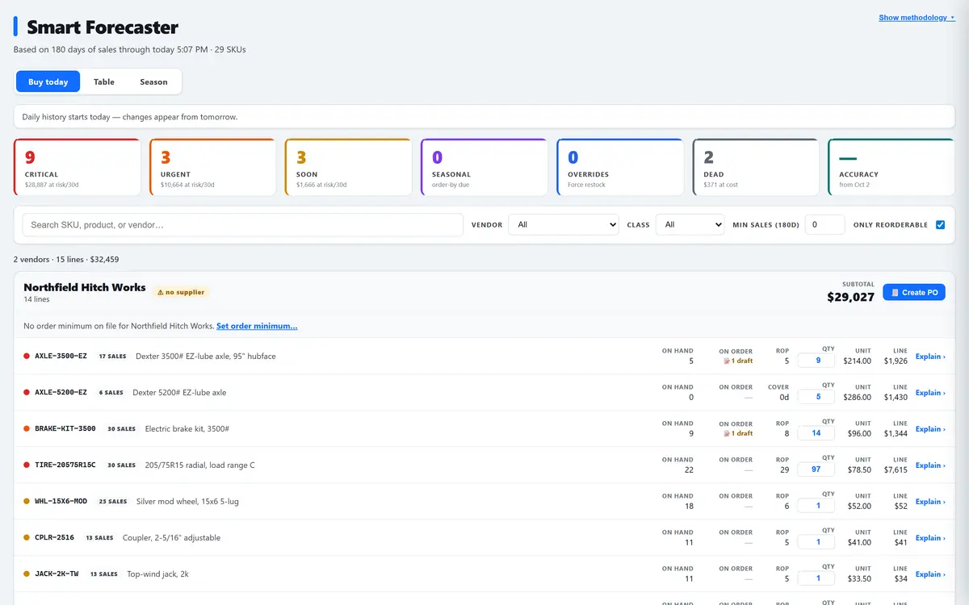Viewport: 969px width, 605px height.
Task: Edit quantity field for TIRE-20575R15C
Action: point(816,469)
